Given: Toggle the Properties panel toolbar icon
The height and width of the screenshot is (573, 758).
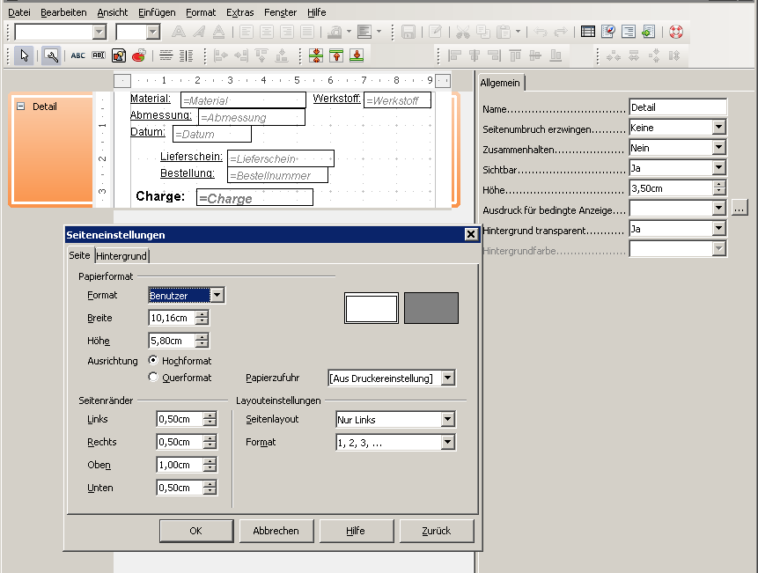Looking at the screenshot, I should [629, 32].
